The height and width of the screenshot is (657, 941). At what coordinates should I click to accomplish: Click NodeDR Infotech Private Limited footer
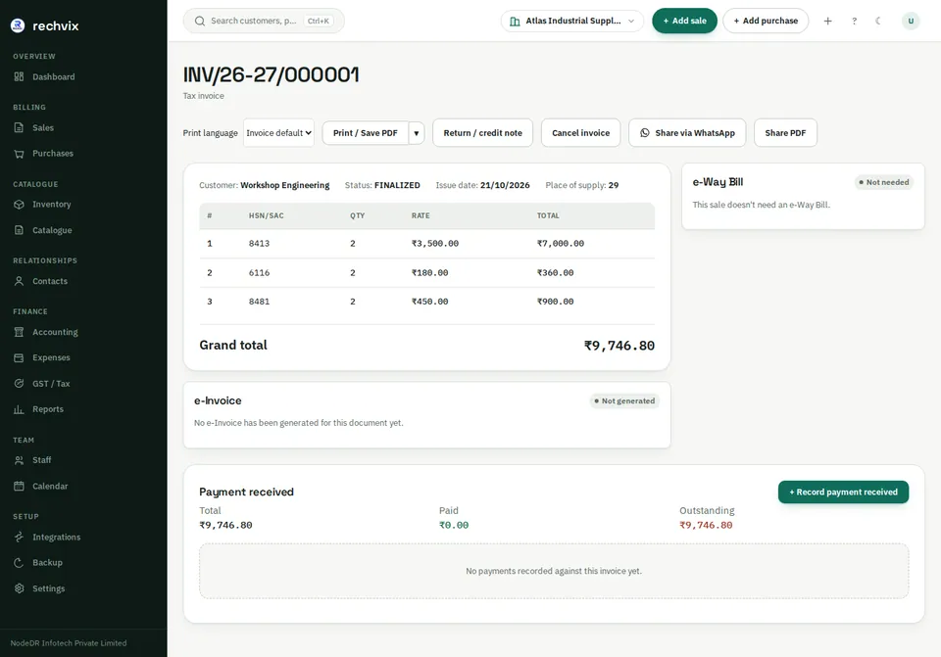69,643
